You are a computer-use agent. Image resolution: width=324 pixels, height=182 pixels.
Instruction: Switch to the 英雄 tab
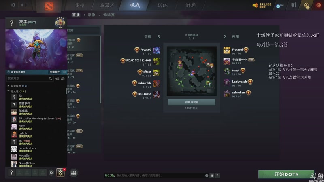point(79,5)
